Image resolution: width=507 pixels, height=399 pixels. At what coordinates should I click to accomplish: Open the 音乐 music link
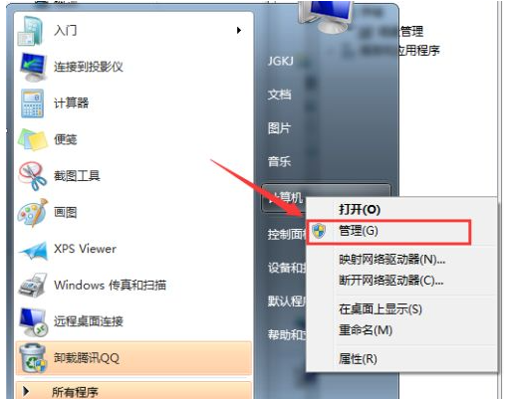279,162
